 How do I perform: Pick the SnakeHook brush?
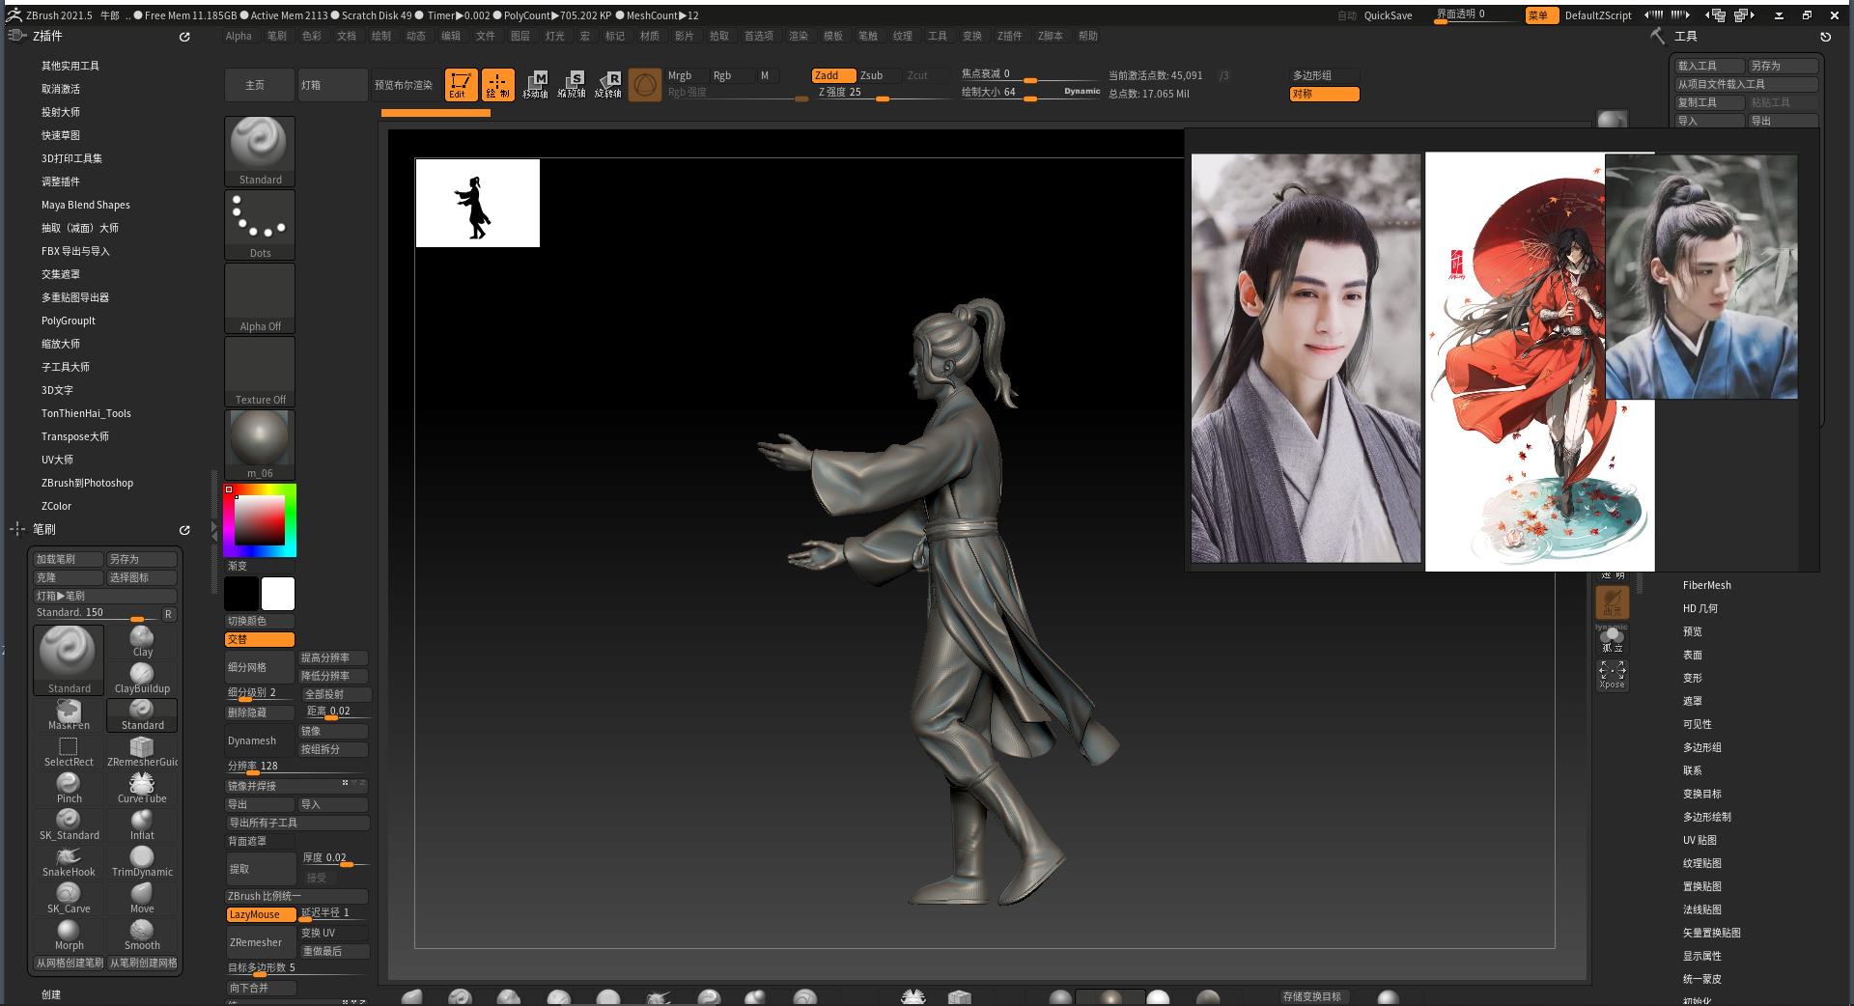click(69, 861)
